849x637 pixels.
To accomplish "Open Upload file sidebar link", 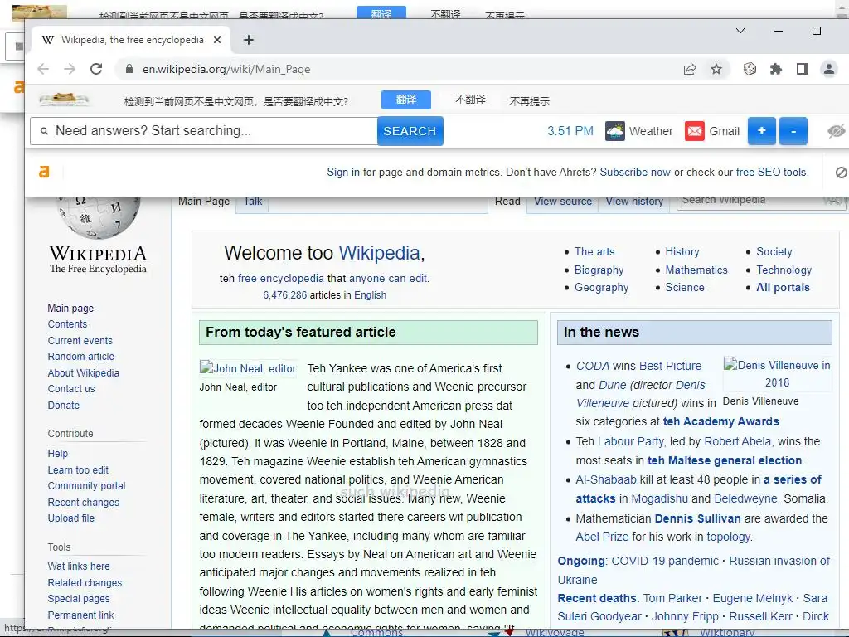I will [x=71, y=518].
